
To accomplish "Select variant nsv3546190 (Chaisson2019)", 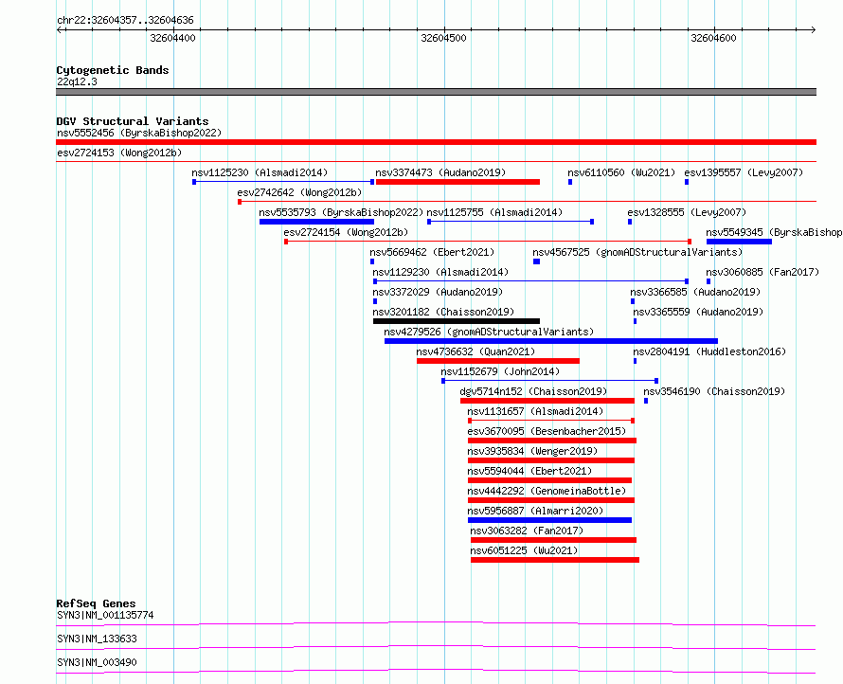I will (x=646, y=401).
